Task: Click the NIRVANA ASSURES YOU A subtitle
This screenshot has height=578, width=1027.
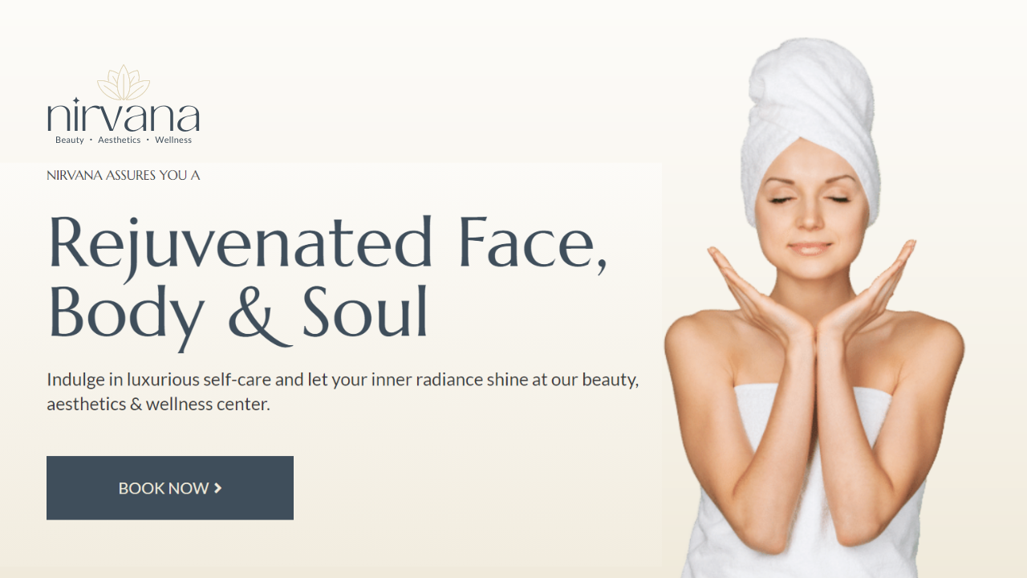Action: [124, 175]
